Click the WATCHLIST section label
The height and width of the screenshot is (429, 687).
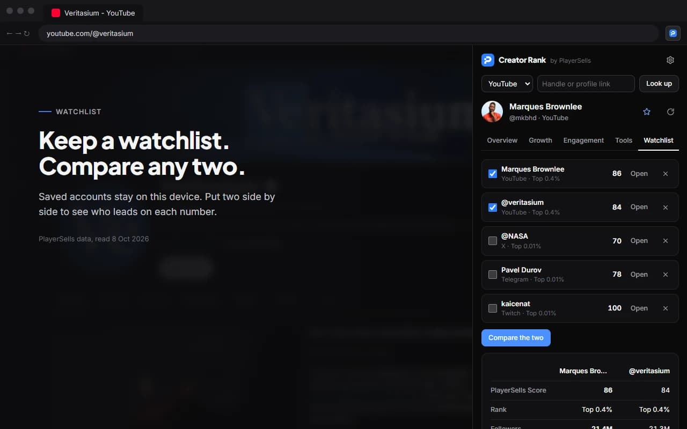pos(78,112)
